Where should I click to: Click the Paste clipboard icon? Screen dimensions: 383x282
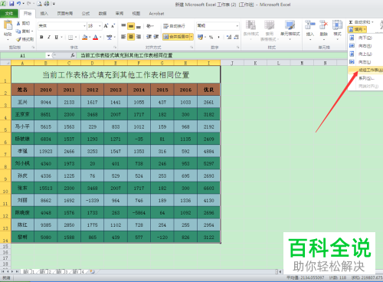tap(8, 26)
